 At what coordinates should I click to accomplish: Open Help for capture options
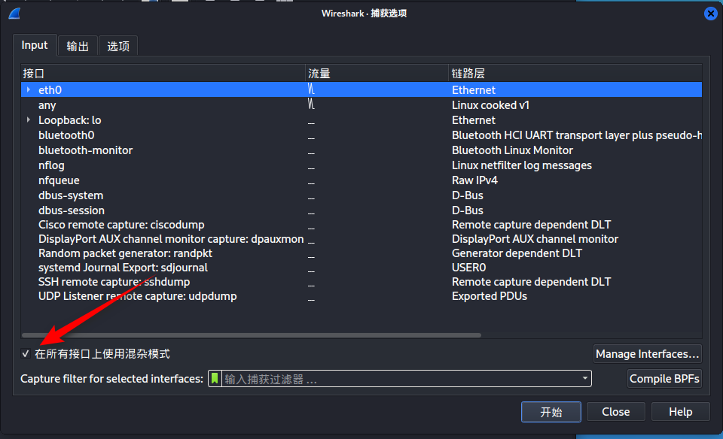click(680, 412)
